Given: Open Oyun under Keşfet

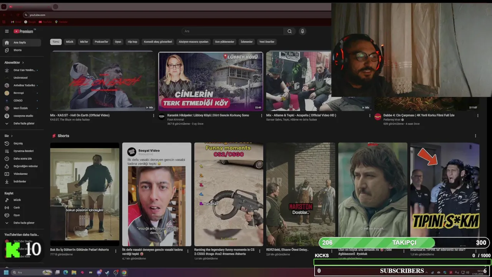Looking at the screenshot, I should click(x=22, y=215).
